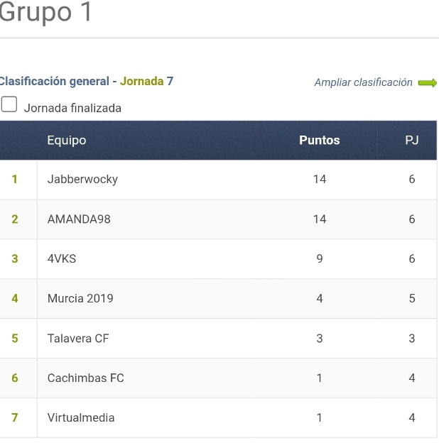
Task: Click the Talavera CF team name
Action: pyautogui.click(x=78, y=339)
